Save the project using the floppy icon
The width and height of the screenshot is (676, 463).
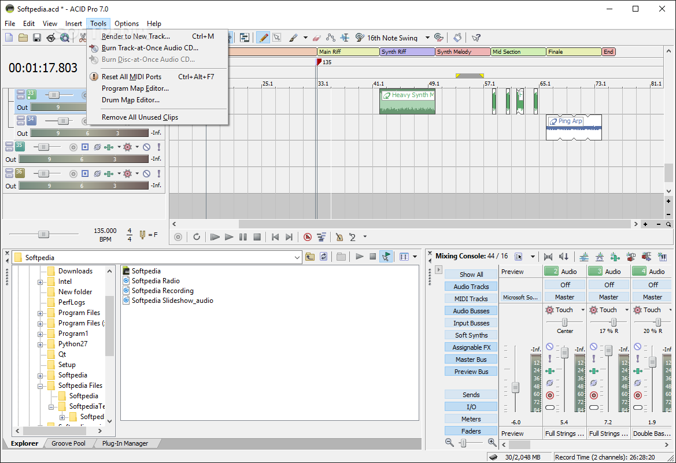[x=36, y=38]
